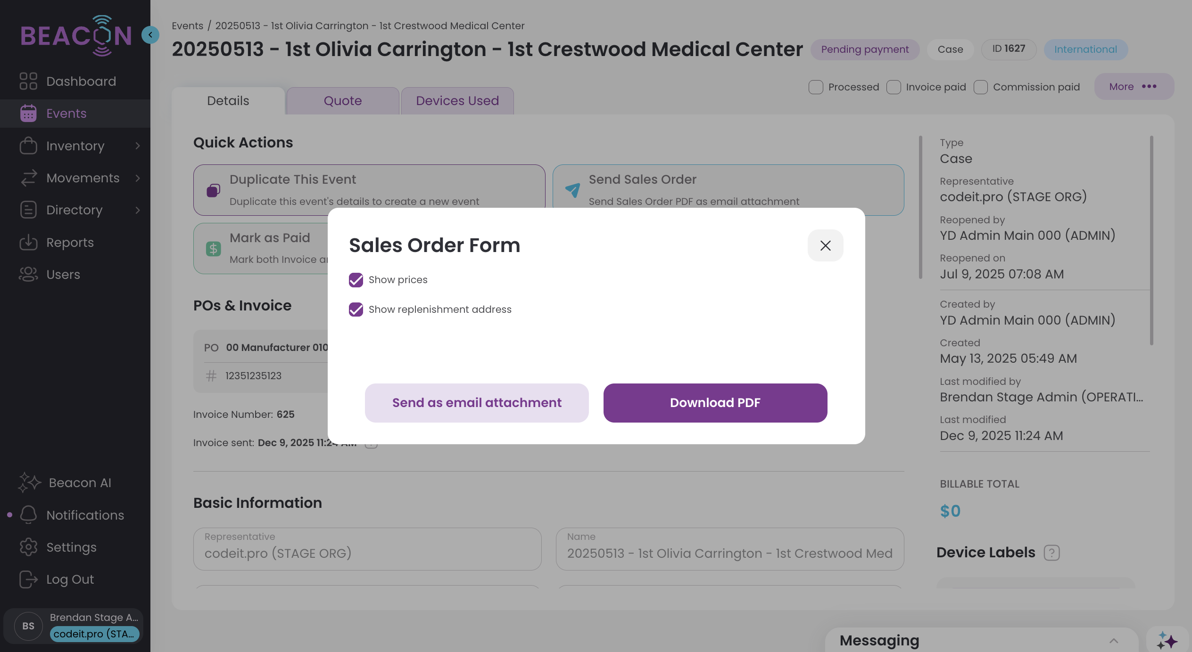The height and width of the screenshot is (652, 1192).
Task: Open the Reports sidebar icon
Action: point(28,243)
